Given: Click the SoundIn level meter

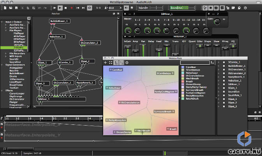Looking at the screenshot, I should 150,8.
